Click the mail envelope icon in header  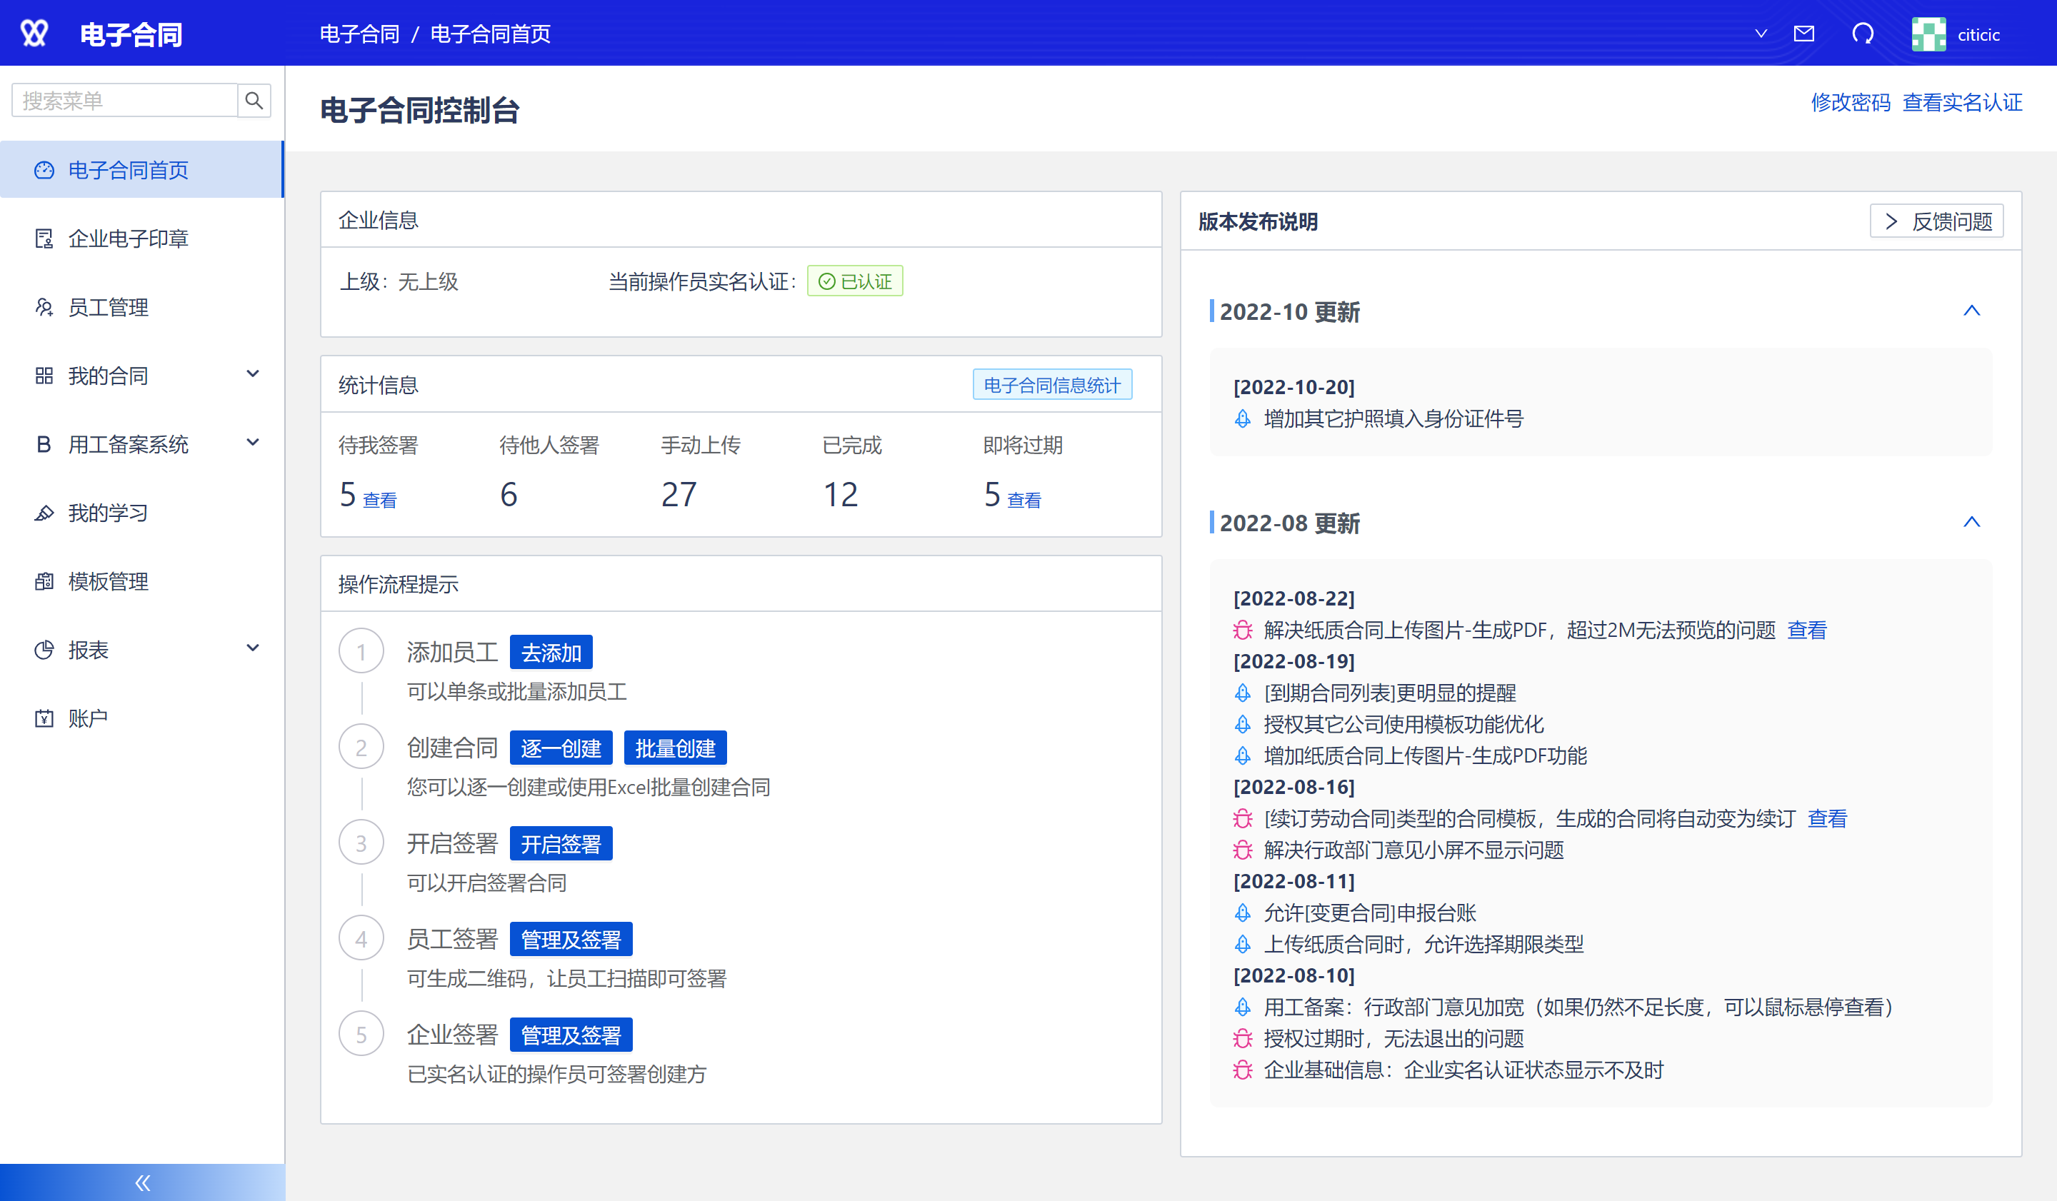click(1803, 34)
